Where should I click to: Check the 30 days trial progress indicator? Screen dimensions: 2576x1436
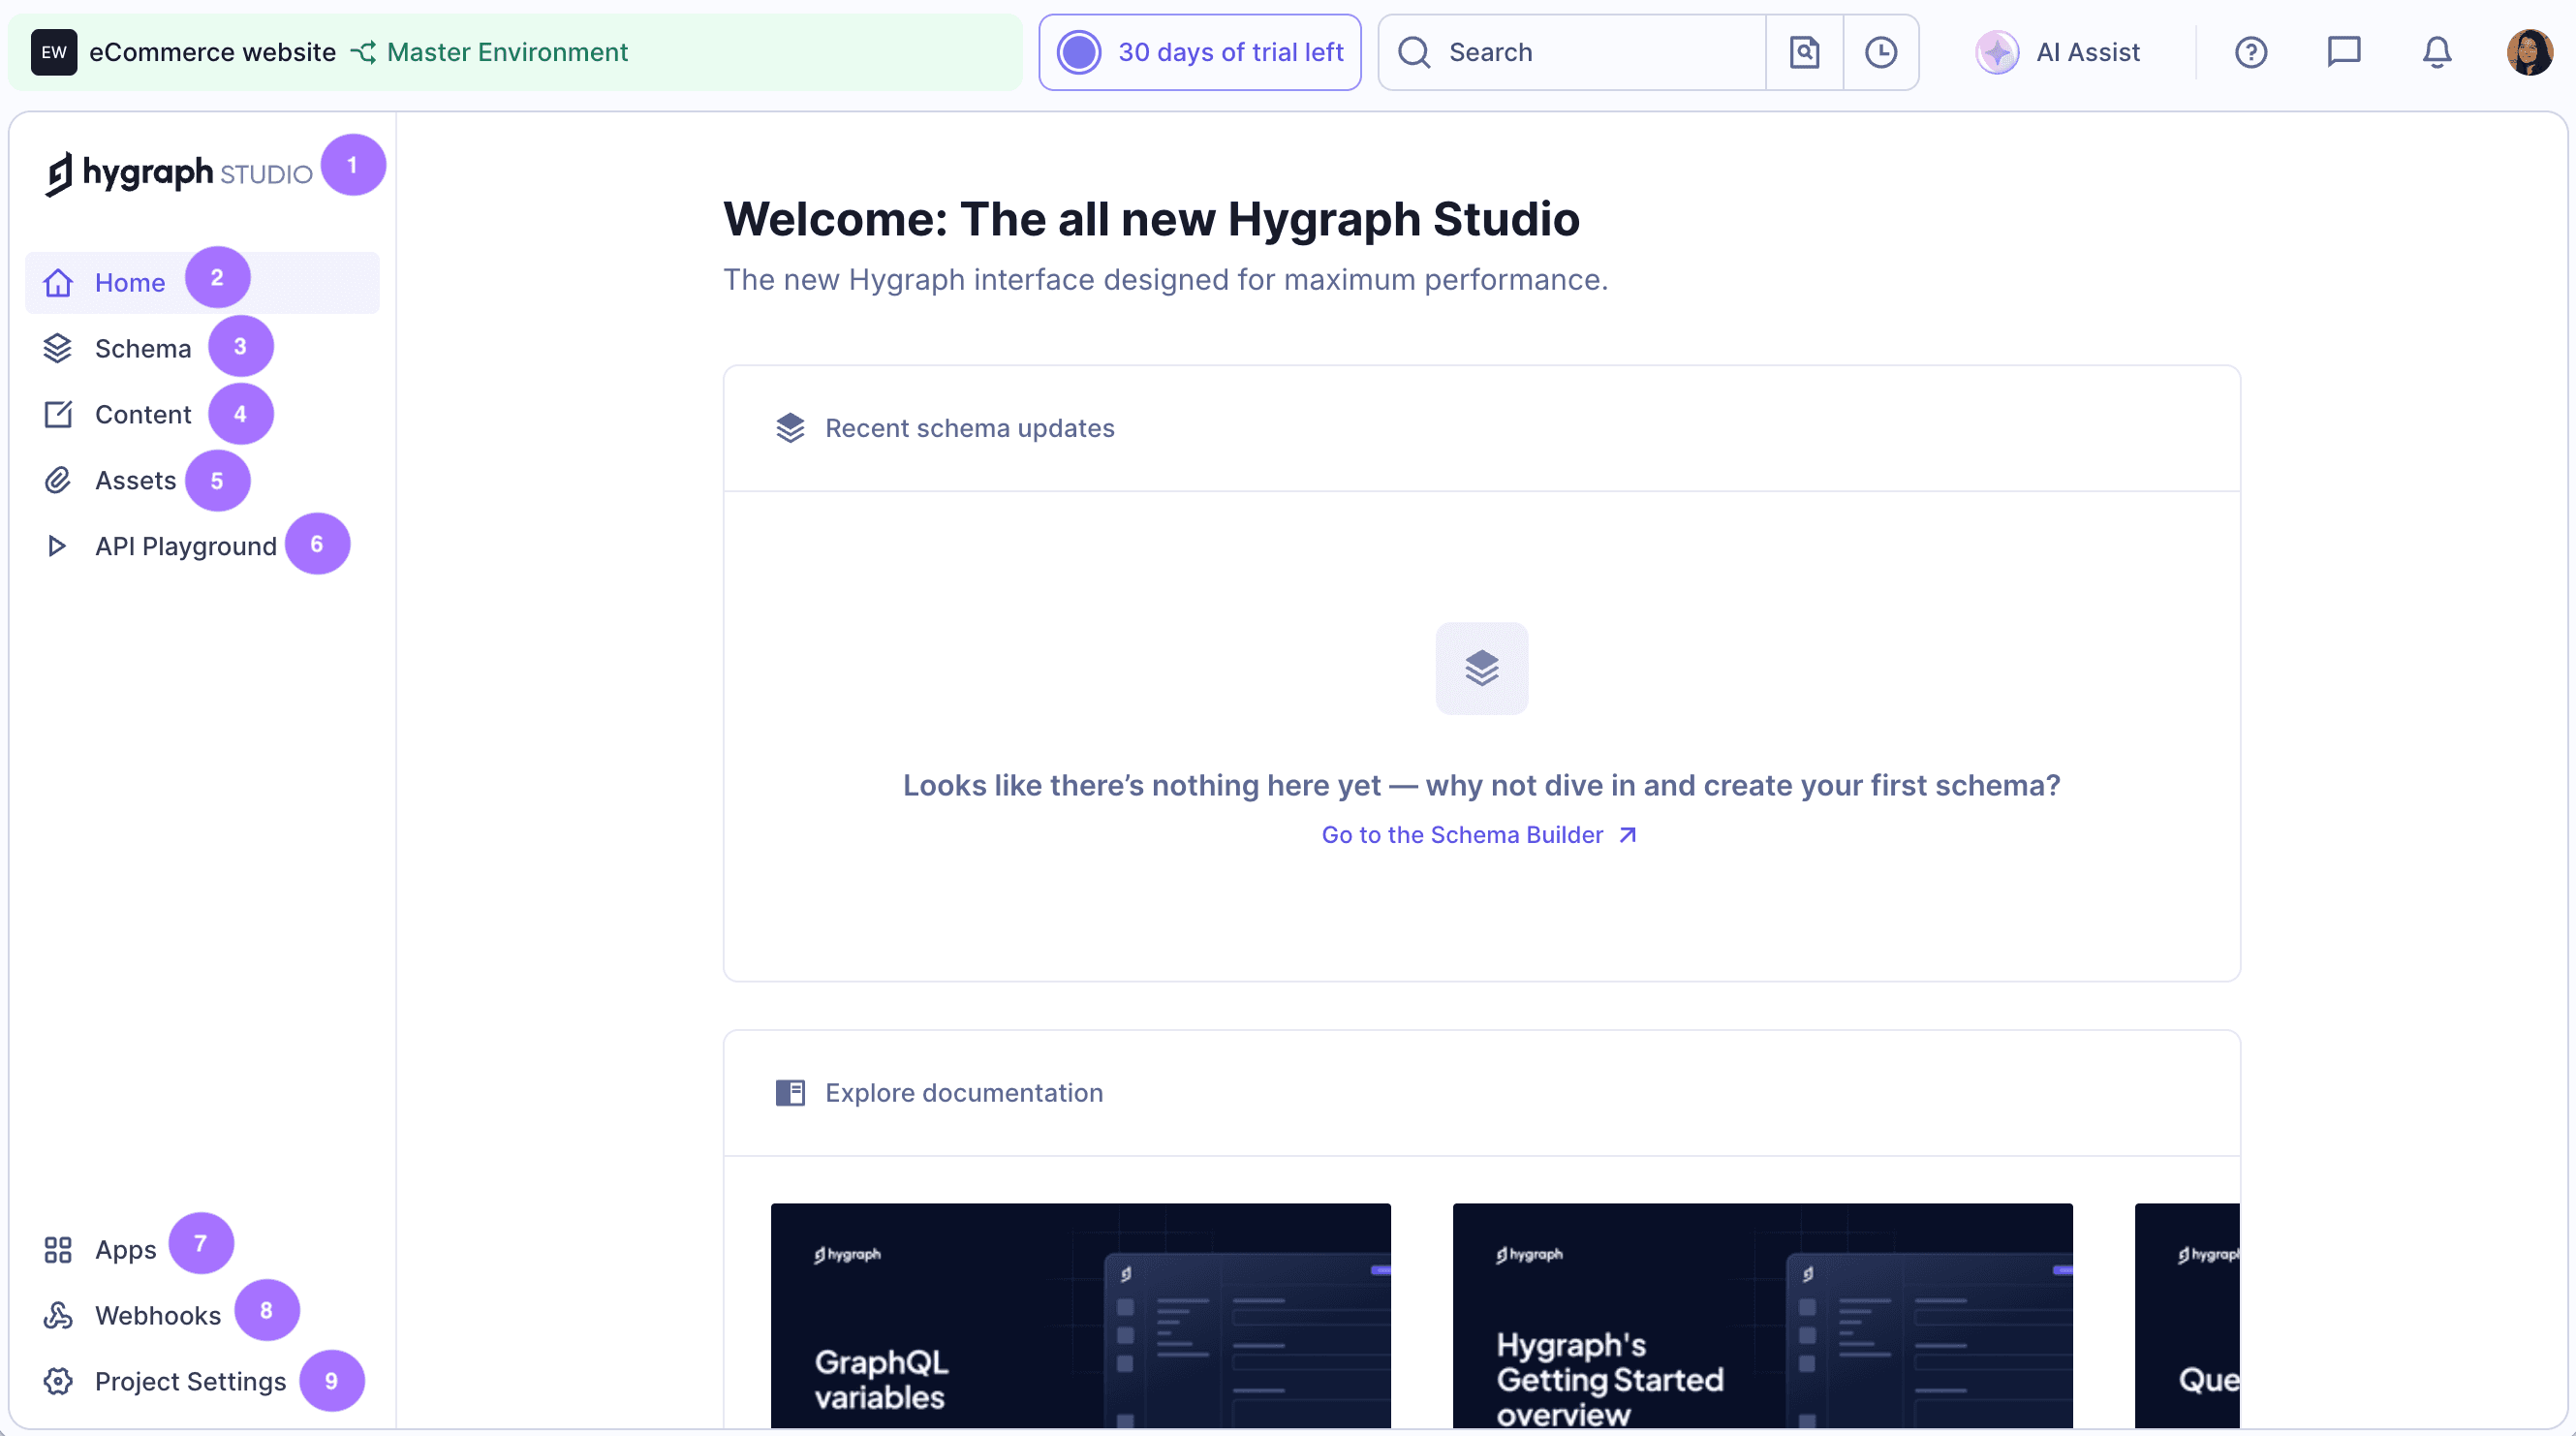coord(1199,52)
